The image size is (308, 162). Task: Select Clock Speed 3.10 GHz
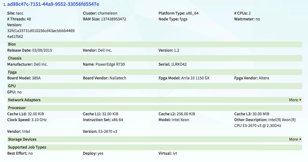tap(39, 120)
